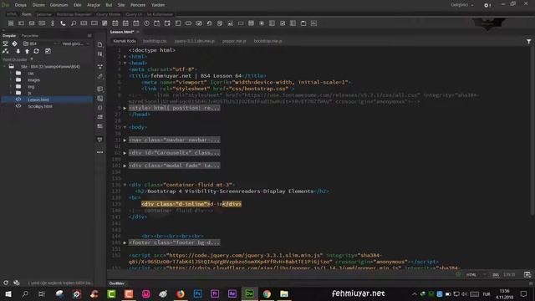Click the Özellikler properties panel label
Viewport: 535px width, 301px height.
click(117, 283)
